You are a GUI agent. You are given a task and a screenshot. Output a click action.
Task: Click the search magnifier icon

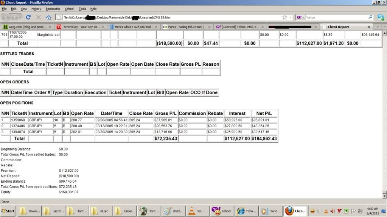tap(370, 17)
